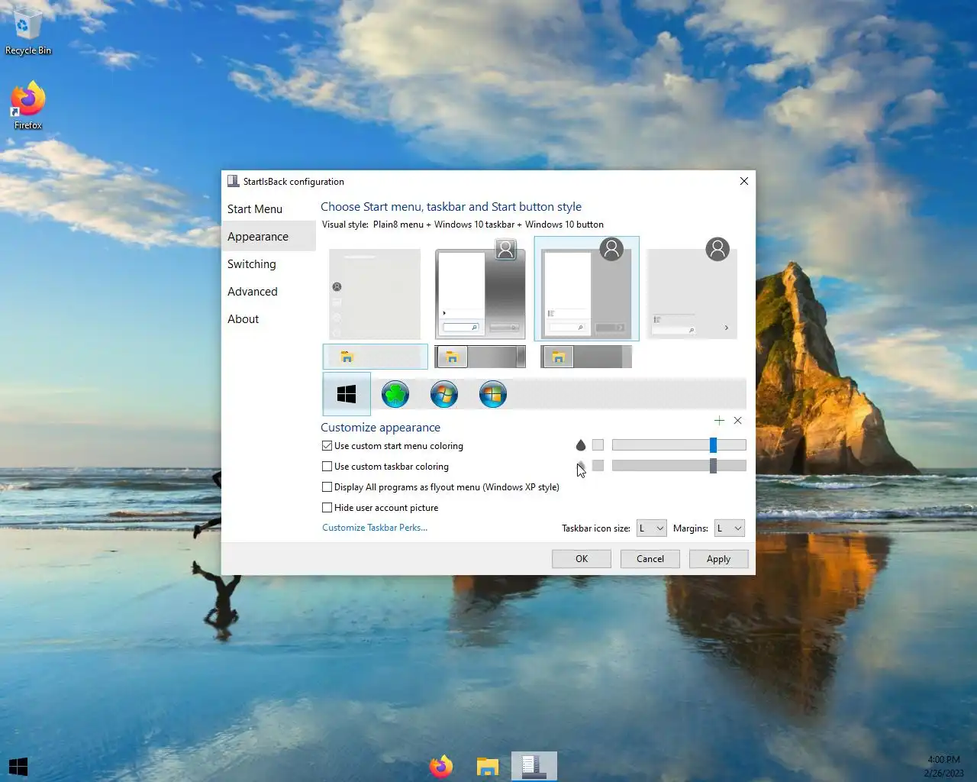Viewport: 977px width, 782px height.
Task: Close the StartIsBack configuration window
Action: (x=744, y=181)
